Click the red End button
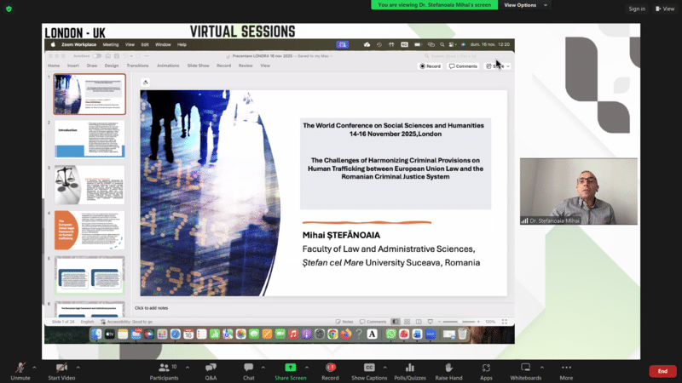Image resolution: width=682 pixels, height=383 pixels. coord(662,371)
